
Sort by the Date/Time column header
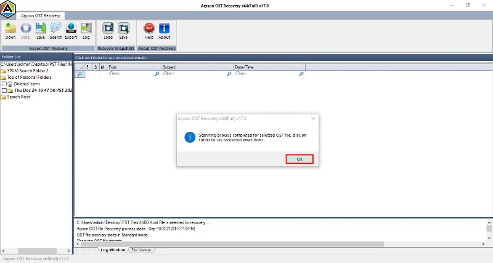click(269, 67)
